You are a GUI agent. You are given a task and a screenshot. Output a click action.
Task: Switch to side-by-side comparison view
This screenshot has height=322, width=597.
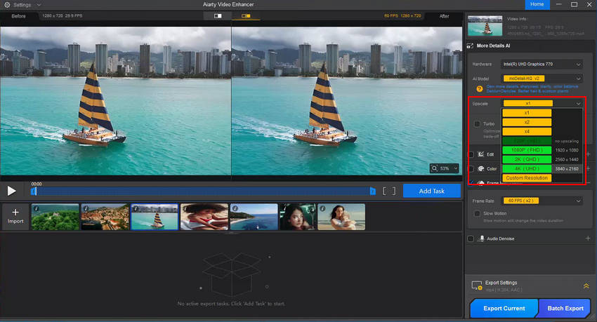(246, 16)
